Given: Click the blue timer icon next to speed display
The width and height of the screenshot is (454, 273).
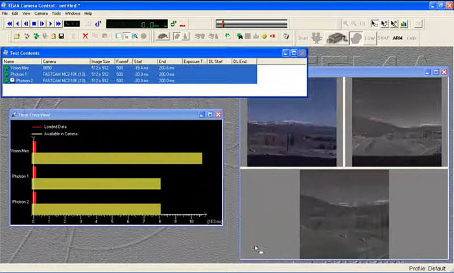Looking at the screenshot, I should [x=98, y=24].
